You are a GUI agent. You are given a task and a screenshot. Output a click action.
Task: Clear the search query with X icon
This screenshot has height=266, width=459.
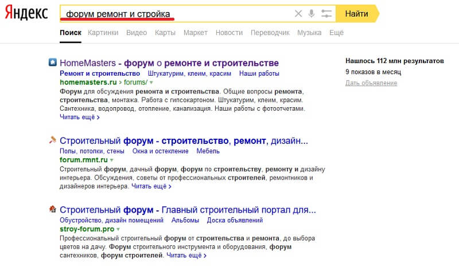tap(298, 13)
